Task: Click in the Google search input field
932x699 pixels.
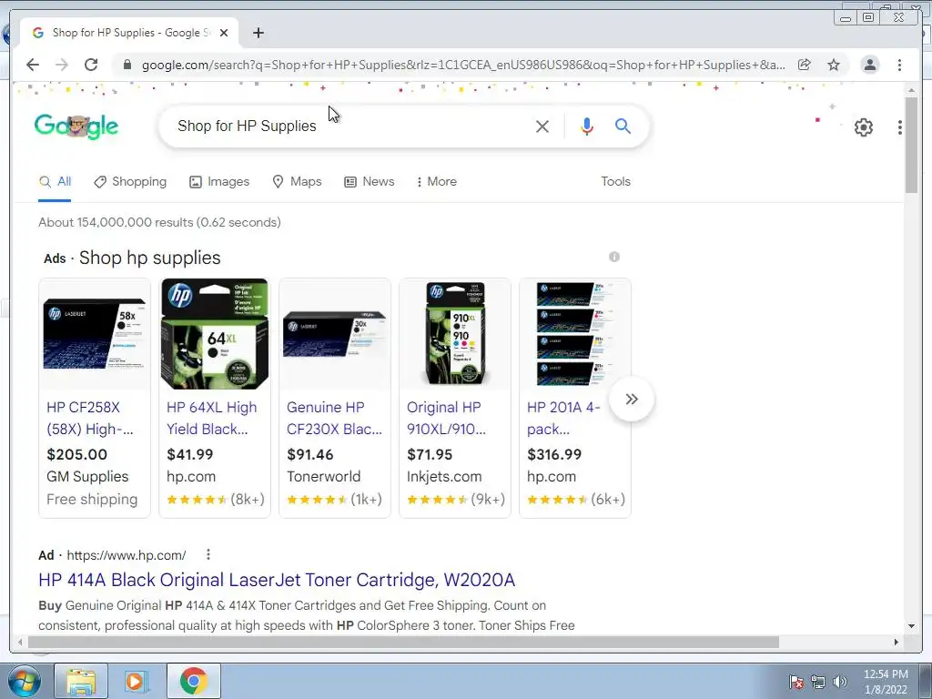Action: 350,126
